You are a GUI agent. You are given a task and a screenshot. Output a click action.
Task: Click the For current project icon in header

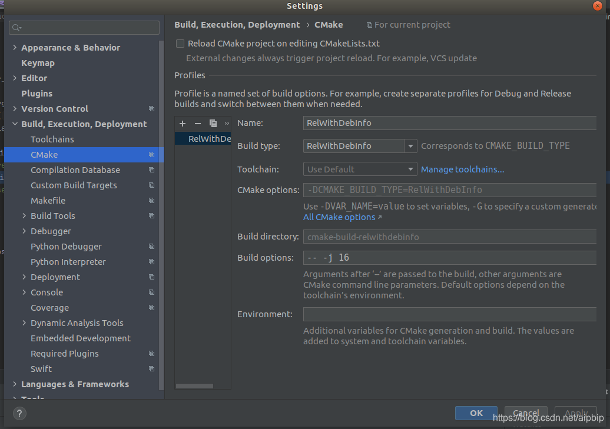(x=369, y=25)
